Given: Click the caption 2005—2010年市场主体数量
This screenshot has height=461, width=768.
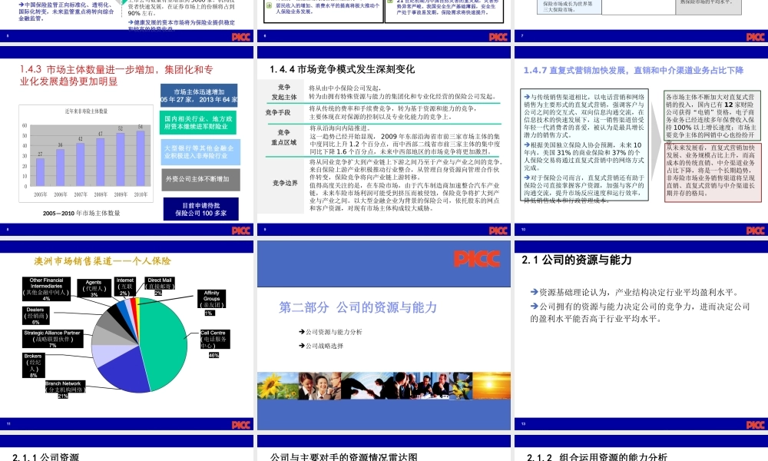Looking at the screenshot, I should pyautogui.click(x=81, y=213).
